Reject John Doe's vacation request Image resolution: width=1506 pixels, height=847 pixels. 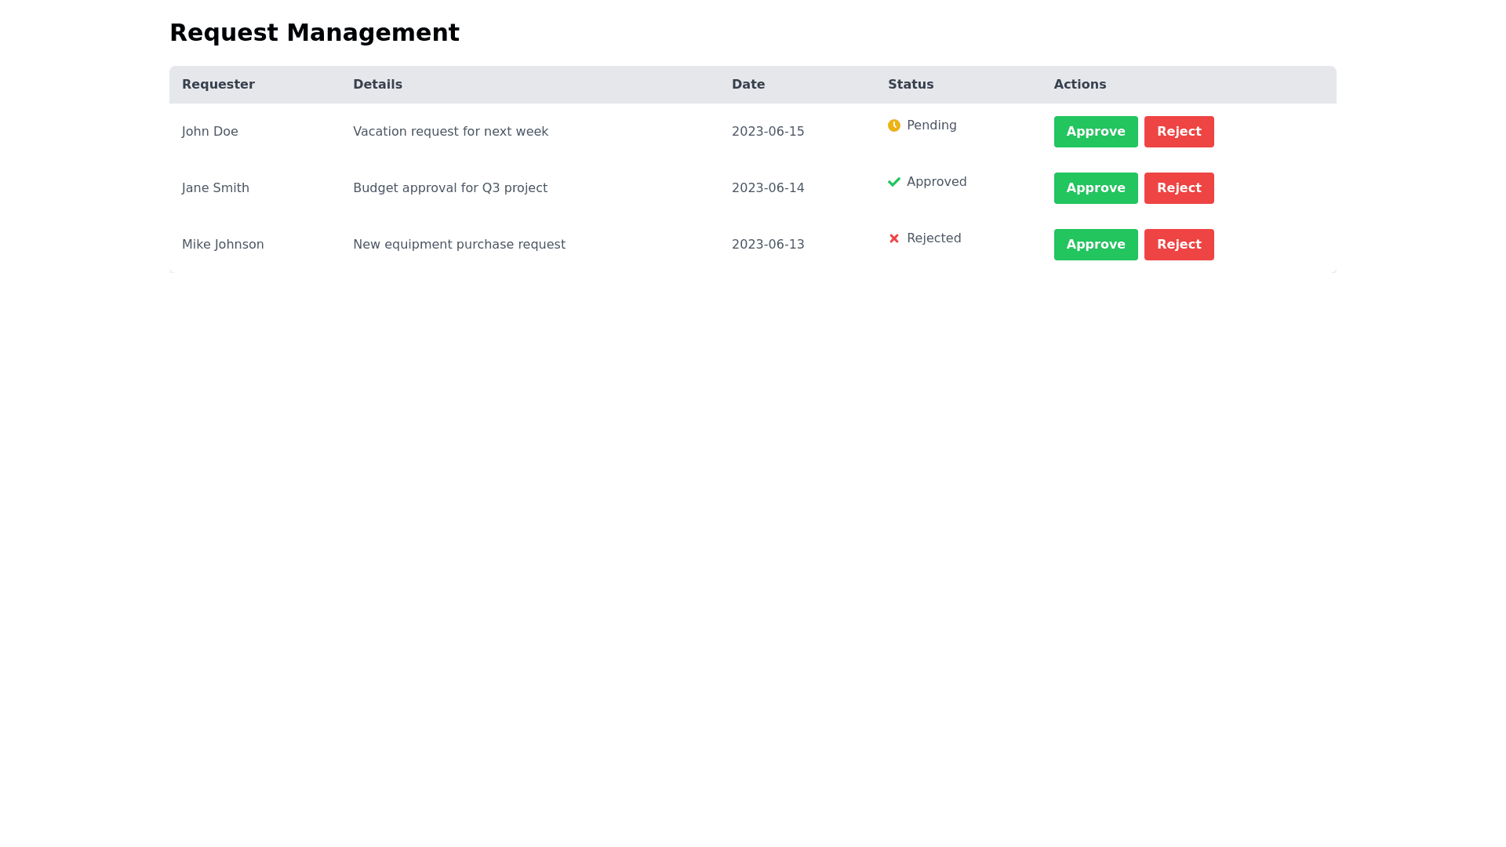click(1178, 132)
